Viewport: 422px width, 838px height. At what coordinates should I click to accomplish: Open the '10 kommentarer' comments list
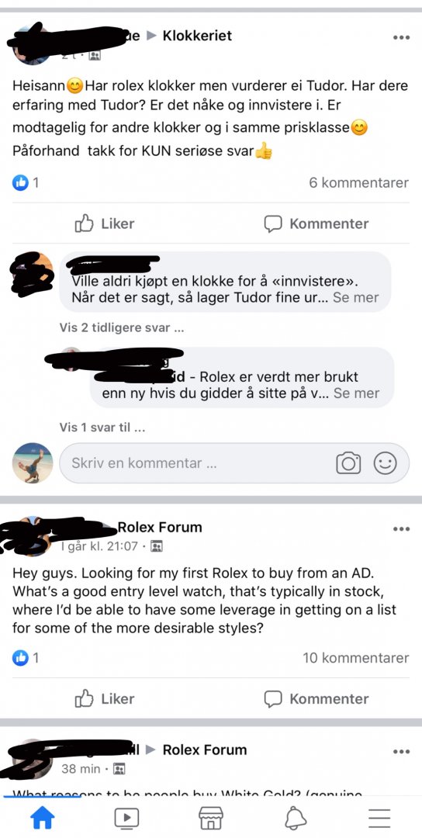(x=356, y=658)
